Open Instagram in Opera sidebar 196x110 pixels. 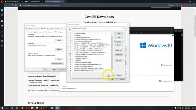[2, 21]
